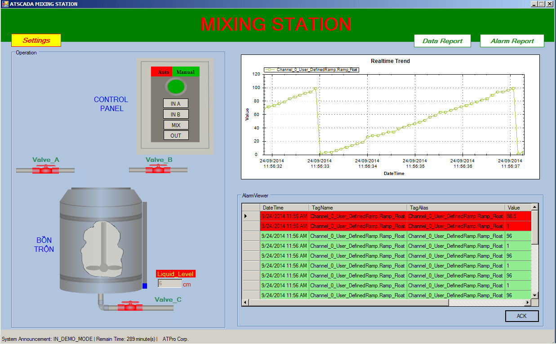Screen dimensions: 556x344
Task: Switch the control panel to Manual mode
Action: (x=185, y=71)
